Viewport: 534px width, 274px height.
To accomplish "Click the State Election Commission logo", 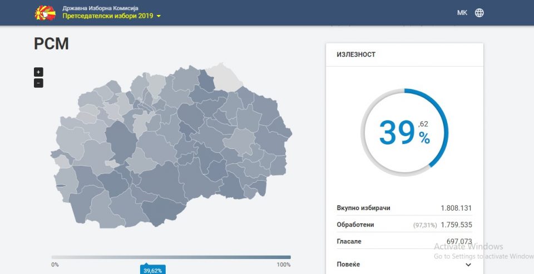I will tap(45, 13).
